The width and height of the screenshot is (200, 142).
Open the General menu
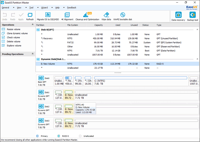(5, 8)
